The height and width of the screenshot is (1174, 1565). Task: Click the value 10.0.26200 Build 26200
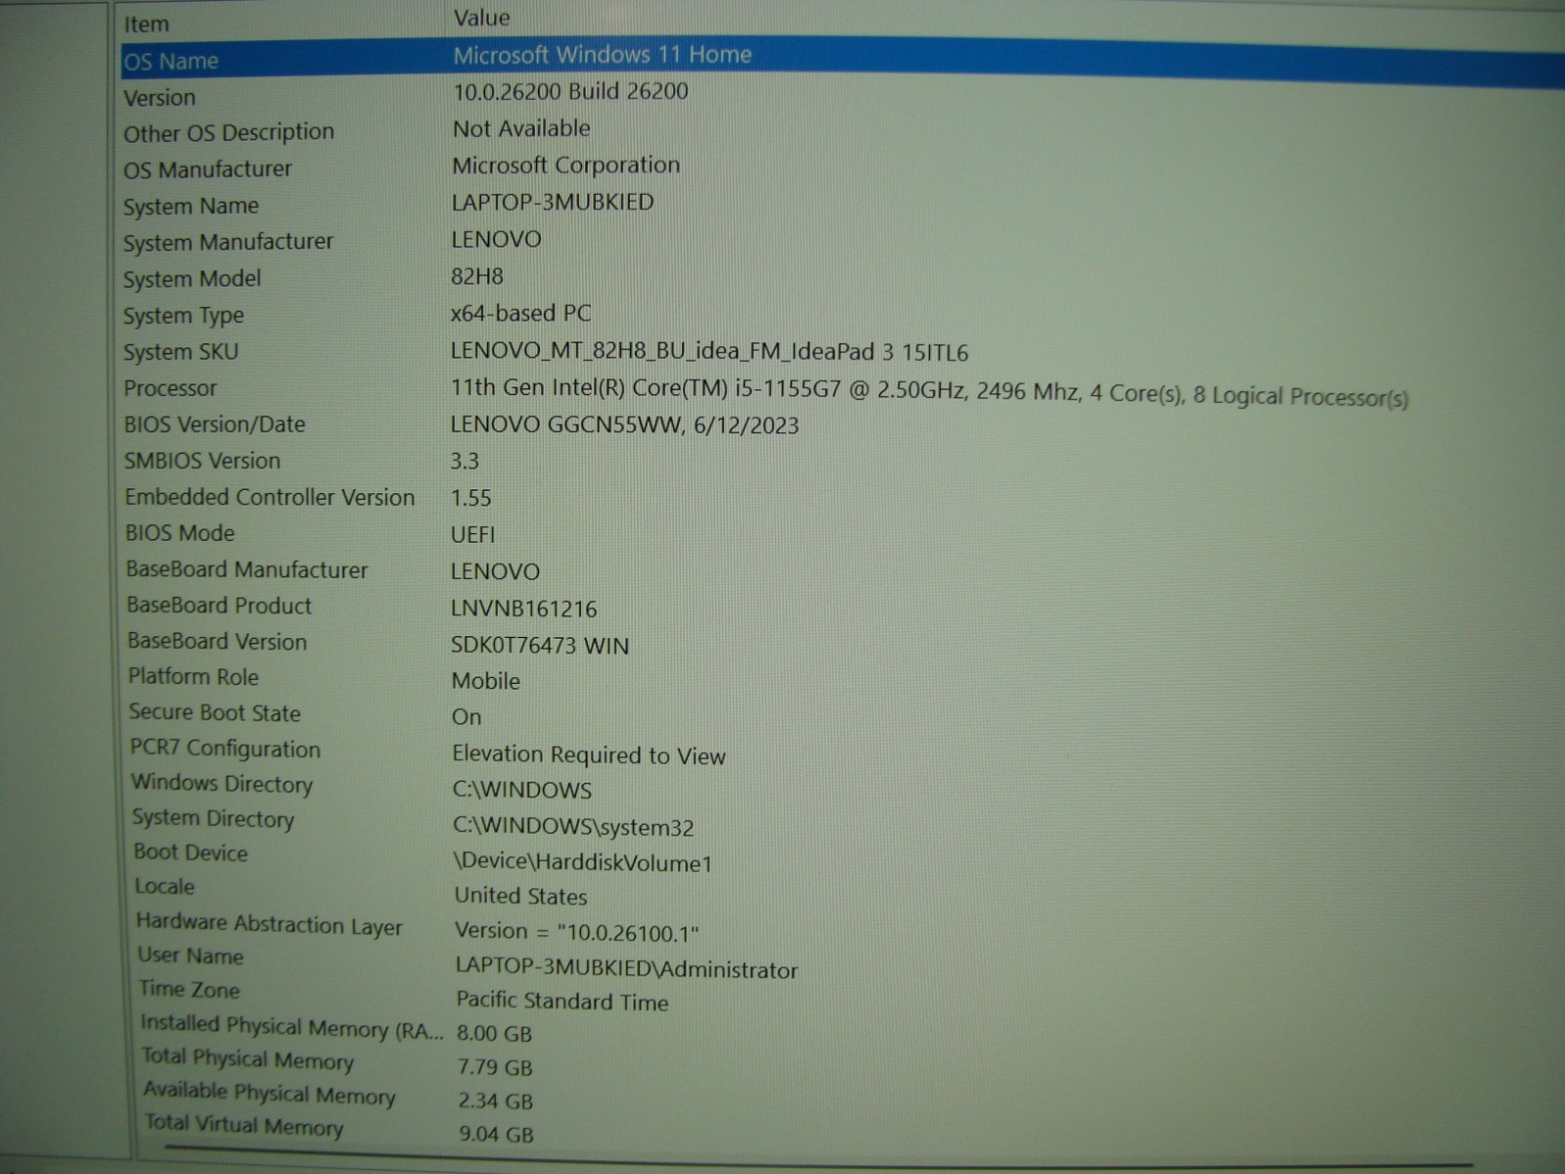tap(570, 91)
